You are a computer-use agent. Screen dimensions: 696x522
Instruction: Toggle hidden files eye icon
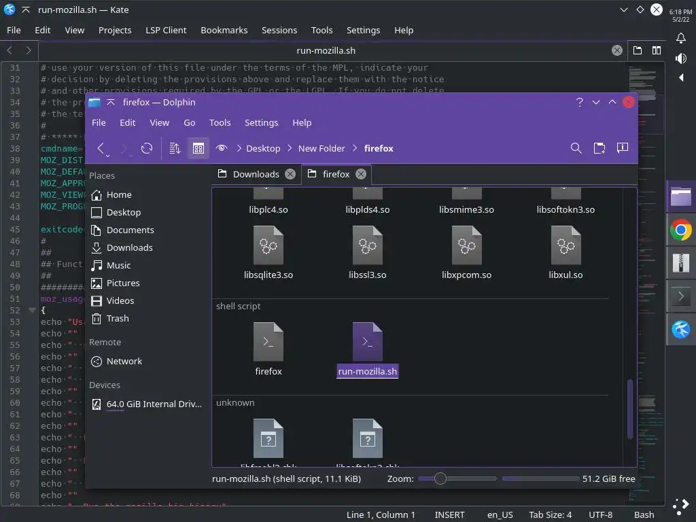click(x=222, y=148)
